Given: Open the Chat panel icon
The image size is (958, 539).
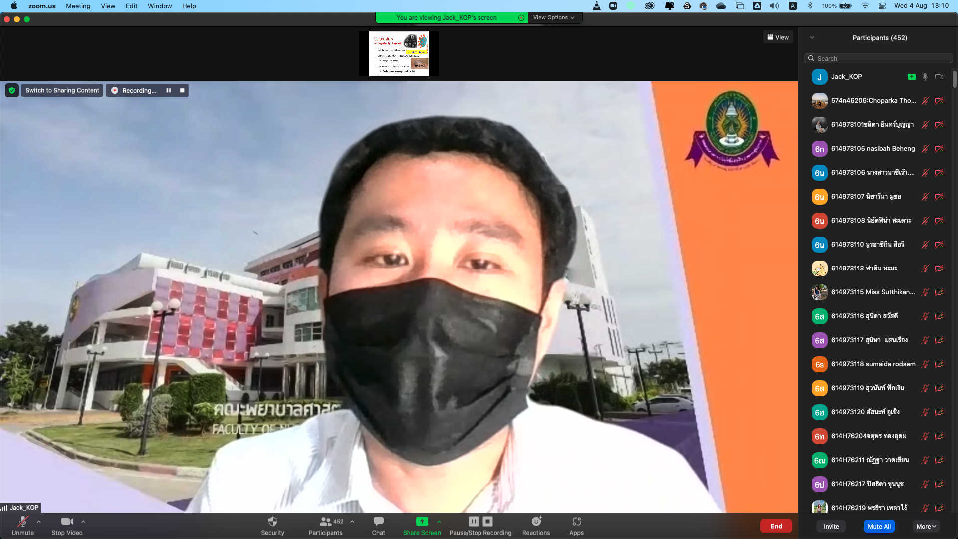Looking at the screenshot, I should click(x=378, y=522).
